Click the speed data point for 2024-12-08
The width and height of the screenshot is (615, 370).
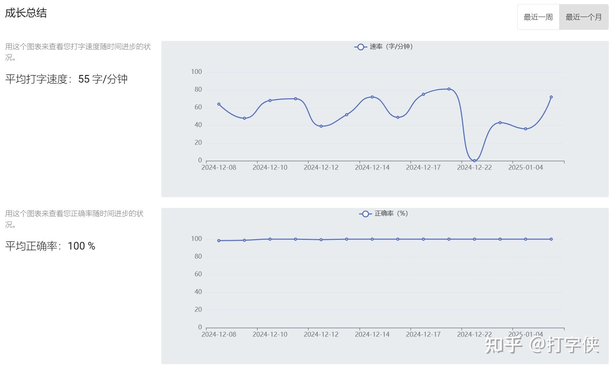coord(219,104)
